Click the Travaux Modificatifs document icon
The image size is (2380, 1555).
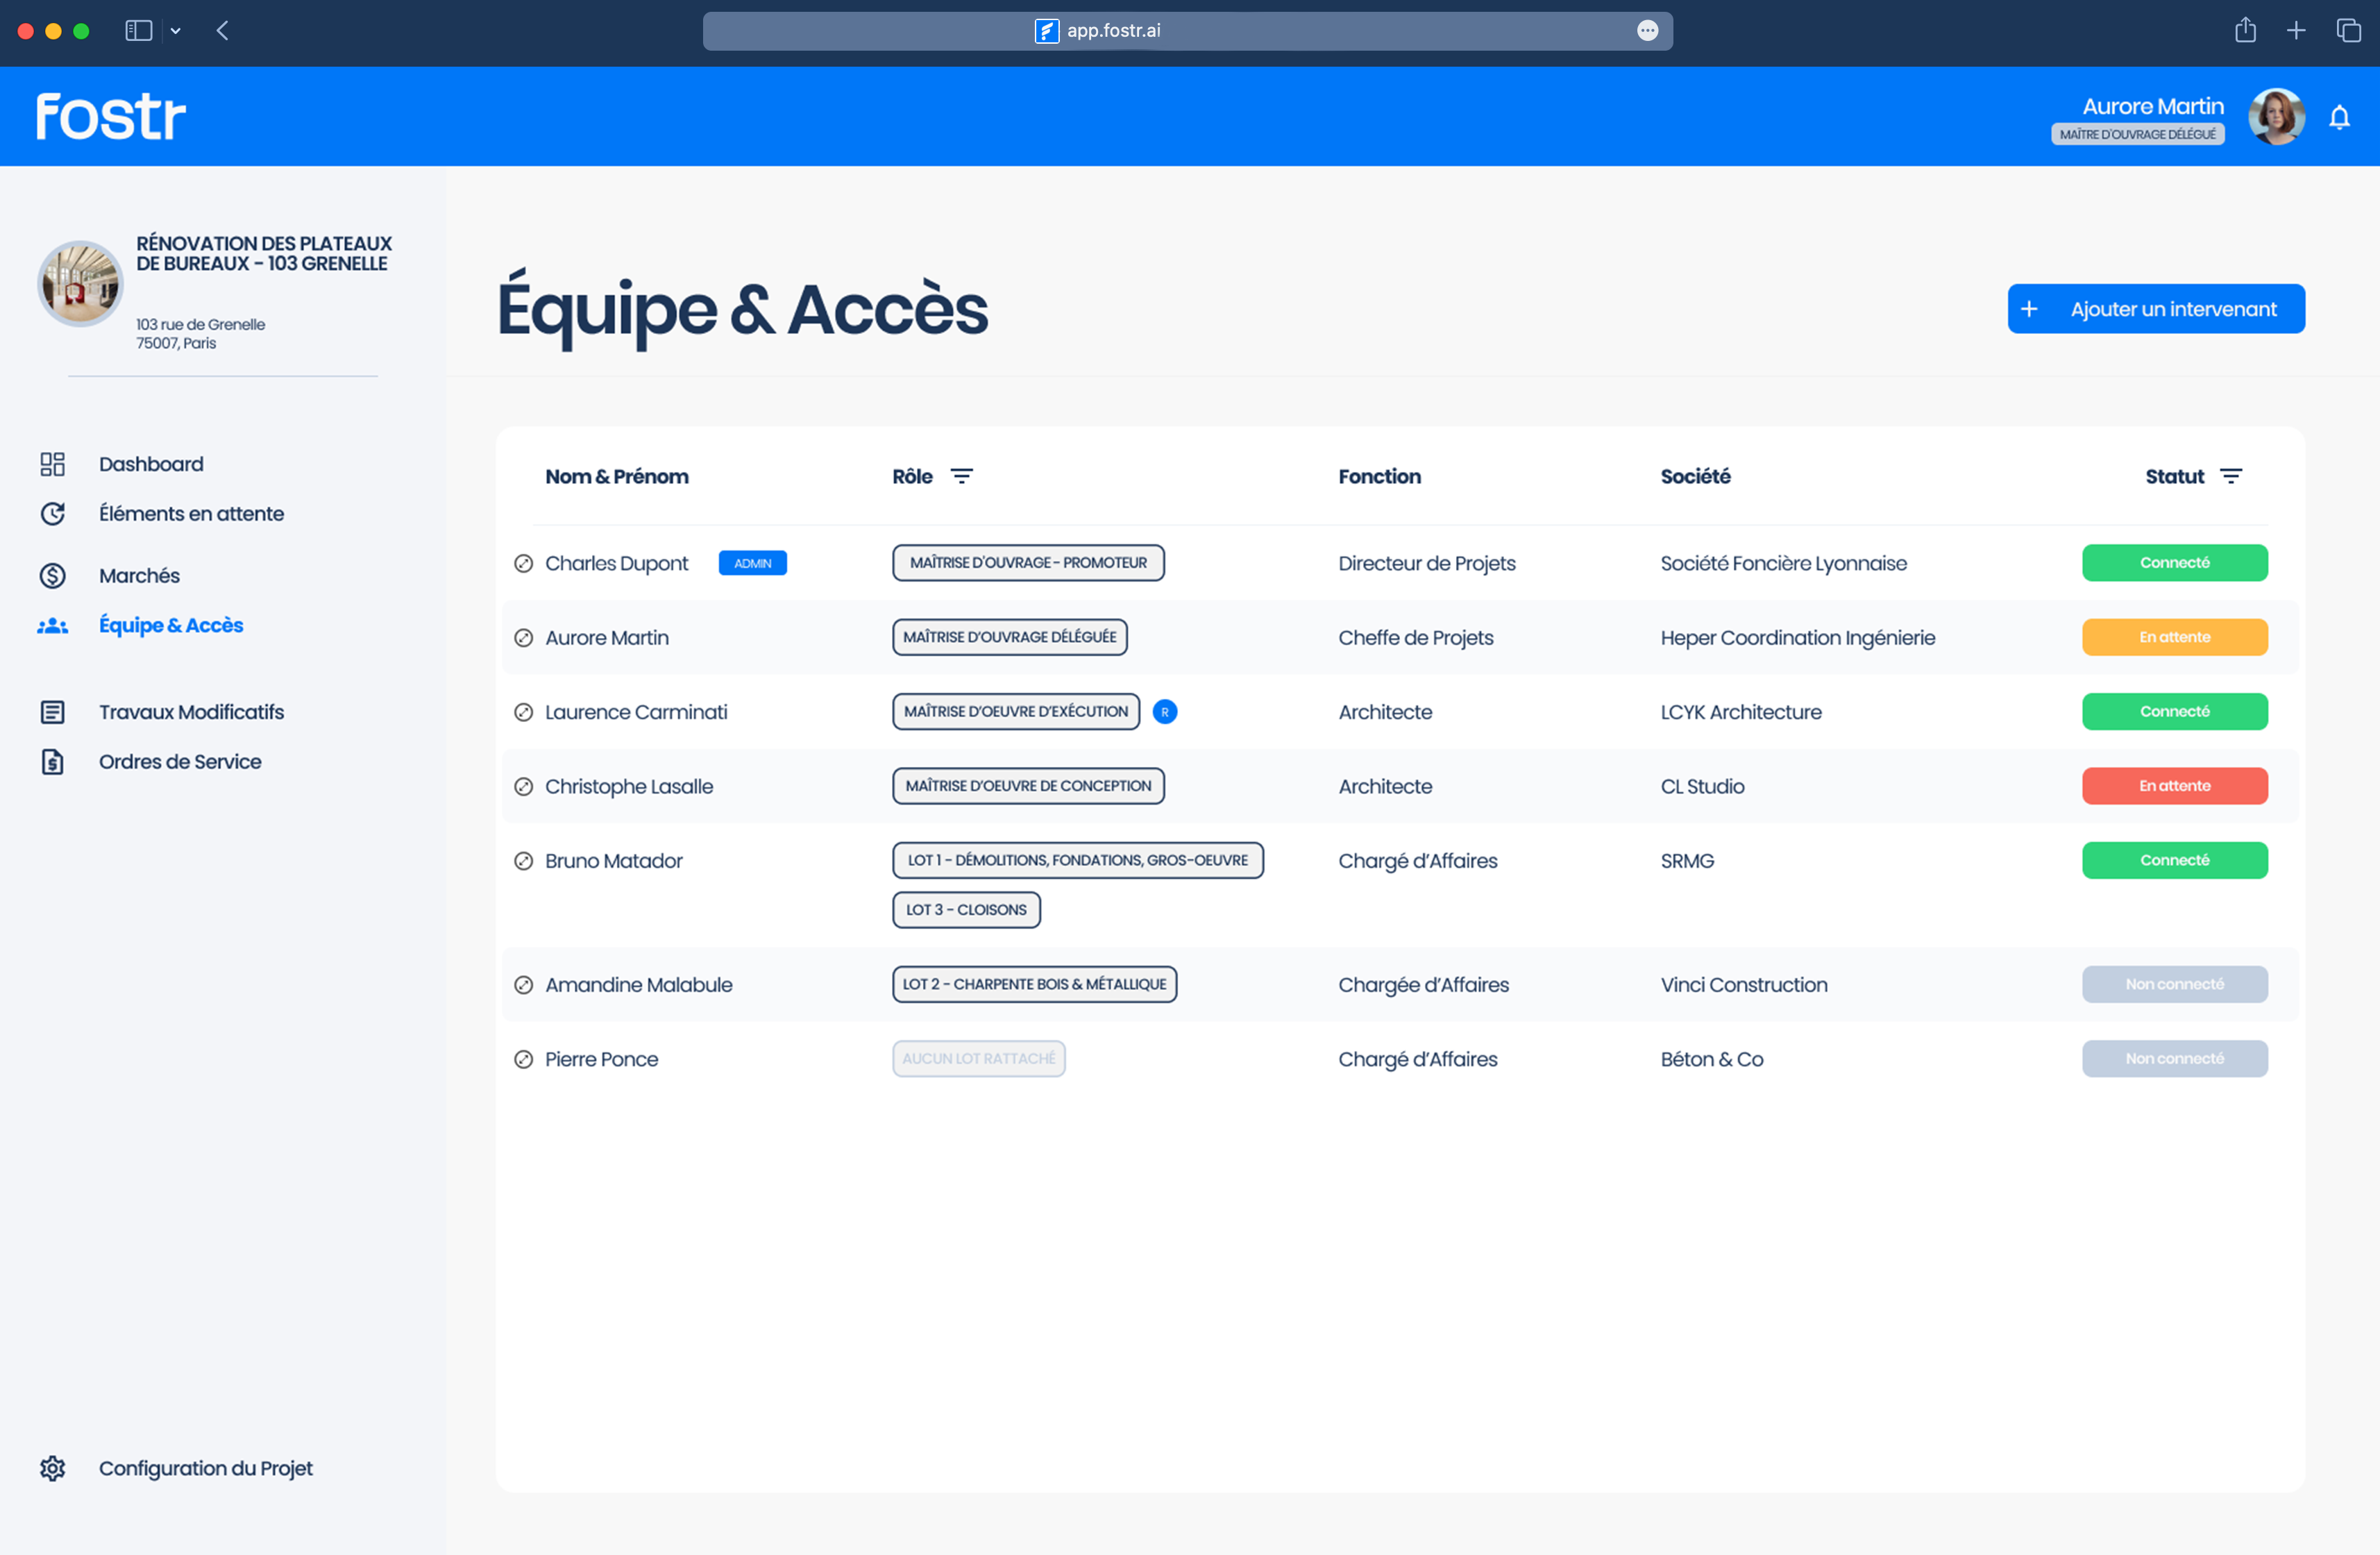(52, 712)
